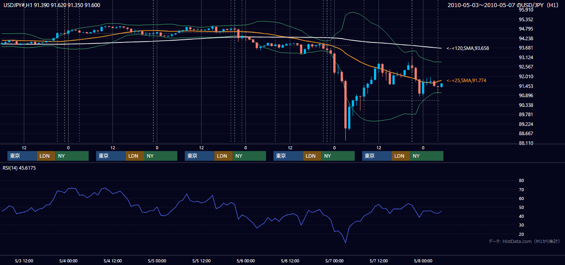Click the 2010-05-03~2010-05-07 USD/JPY (H1) heading

click(503, 5)
